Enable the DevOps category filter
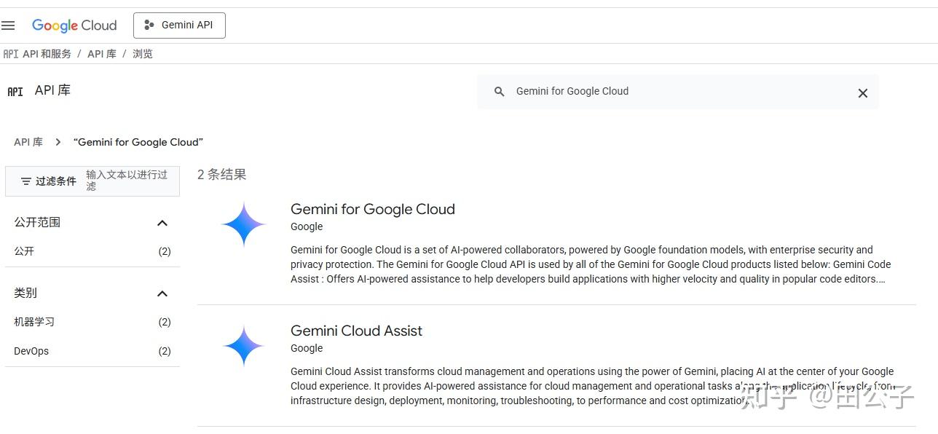The height and width of the screenshot is (434, 938). pos(31,350)
